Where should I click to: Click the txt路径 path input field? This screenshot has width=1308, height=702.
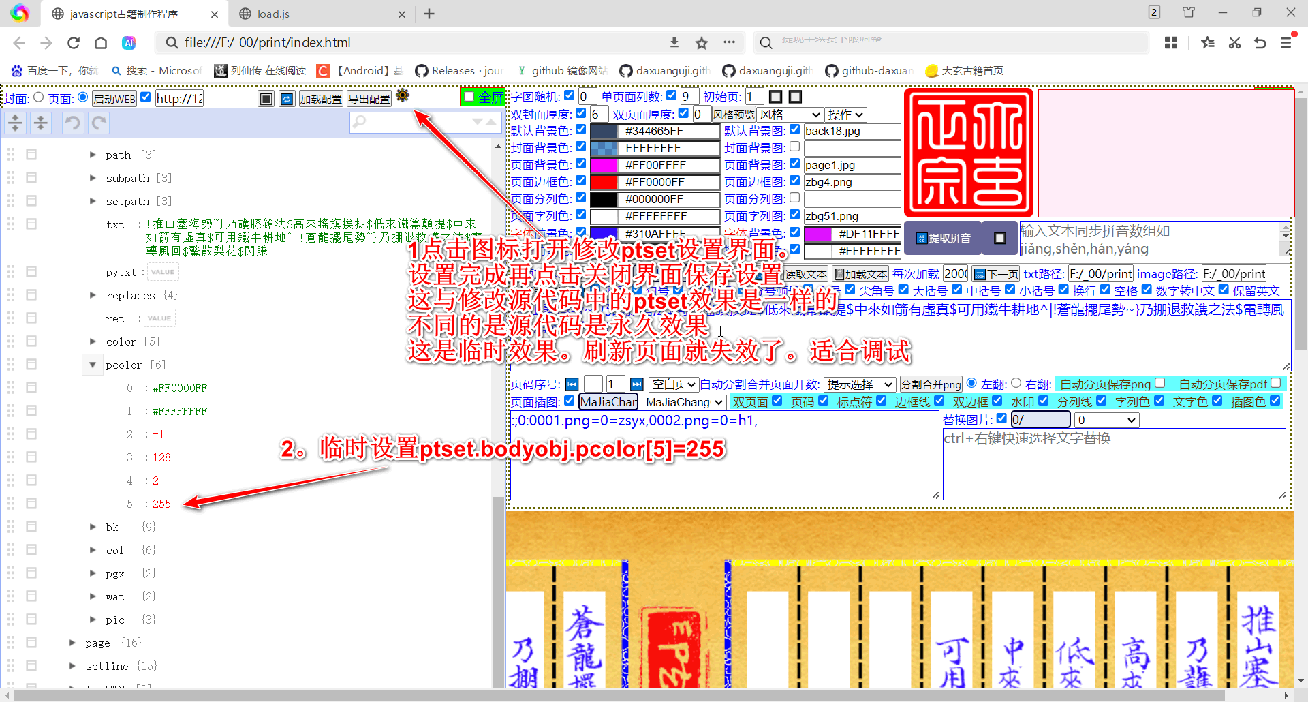pyautogui.click(x=1100, y=273)
